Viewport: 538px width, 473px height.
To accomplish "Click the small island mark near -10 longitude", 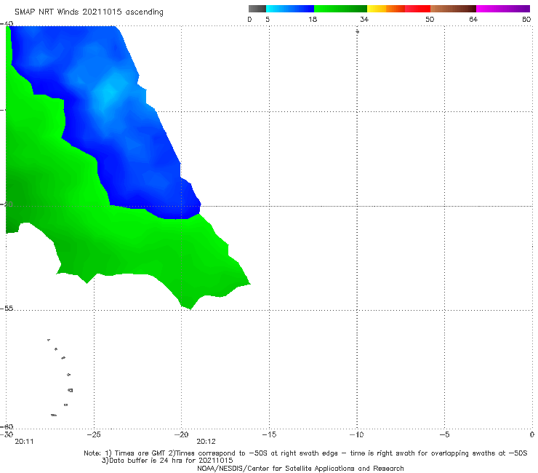I will (x=357, y=31).
